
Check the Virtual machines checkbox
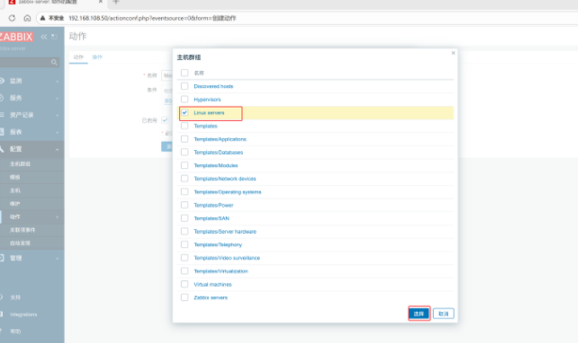click(x=185, y=284)
